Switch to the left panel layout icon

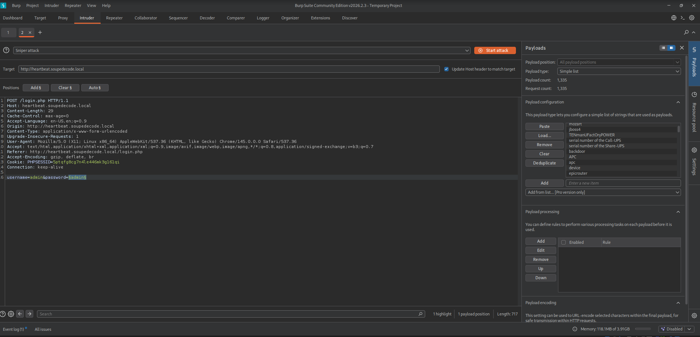(x=663, y=48)
